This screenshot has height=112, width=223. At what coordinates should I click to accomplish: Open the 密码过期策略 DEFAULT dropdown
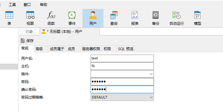122,97
